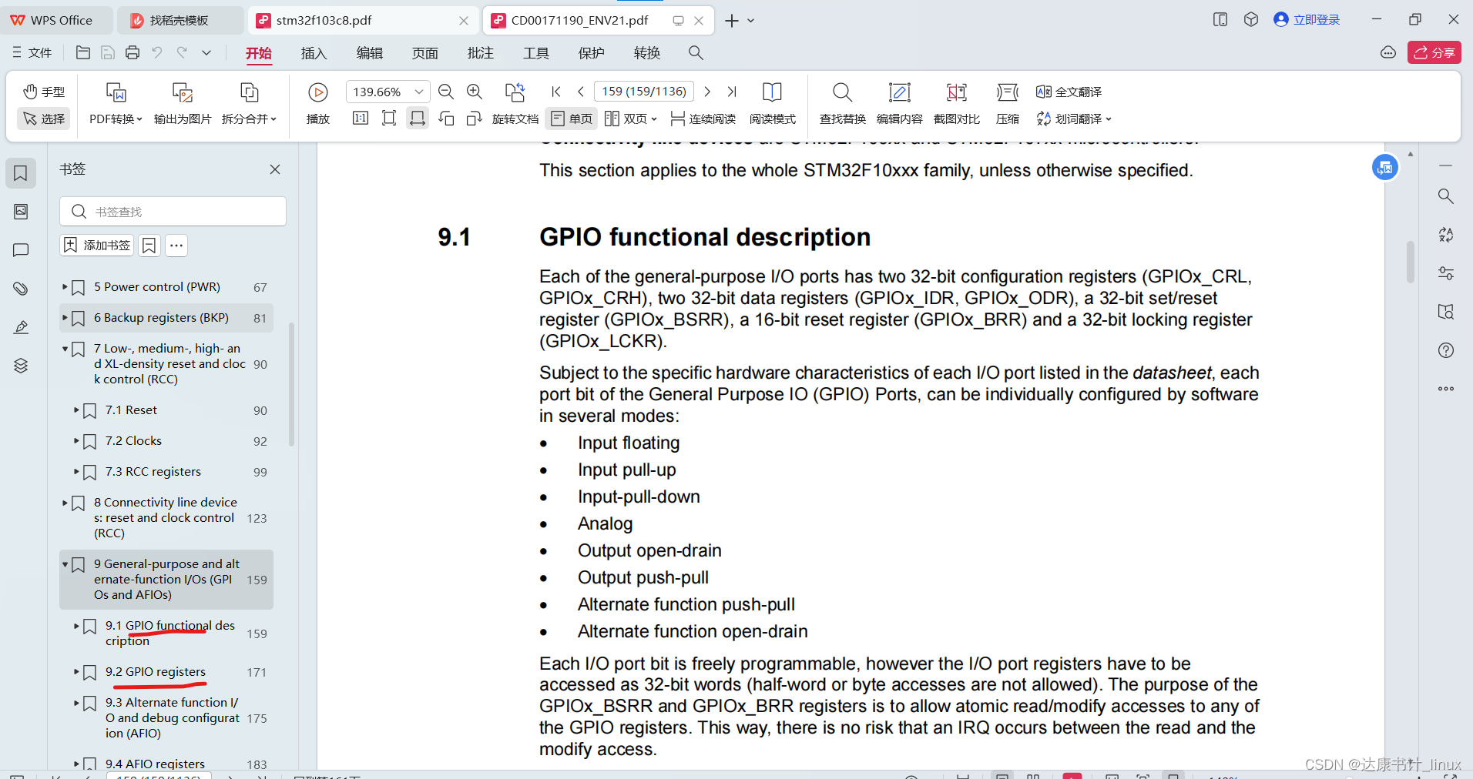Go to first page arrow

point(556,92)
